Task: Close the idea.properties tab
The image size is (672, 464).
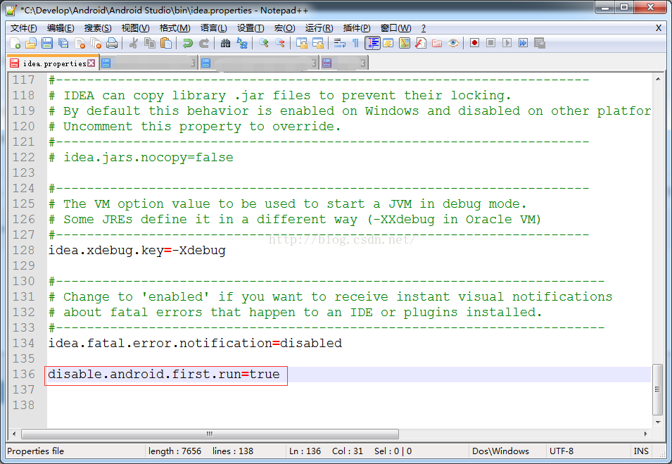Action: click(x=91, y=63)
